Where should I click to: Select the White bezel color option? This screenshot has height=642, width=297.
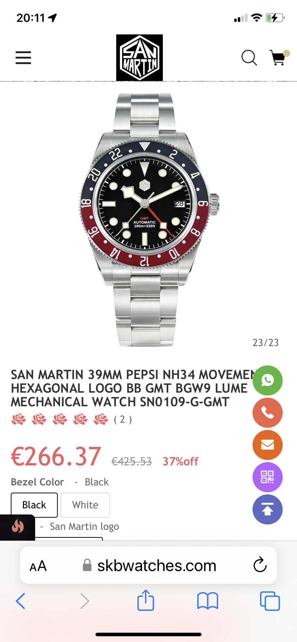click(x=85, y=505)
